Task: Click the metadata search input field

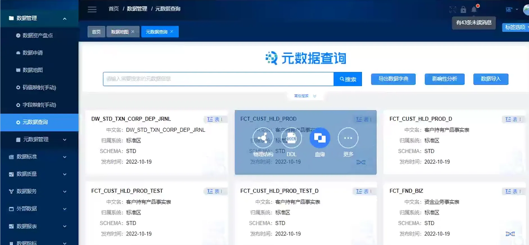Action: tap(218, 79)
